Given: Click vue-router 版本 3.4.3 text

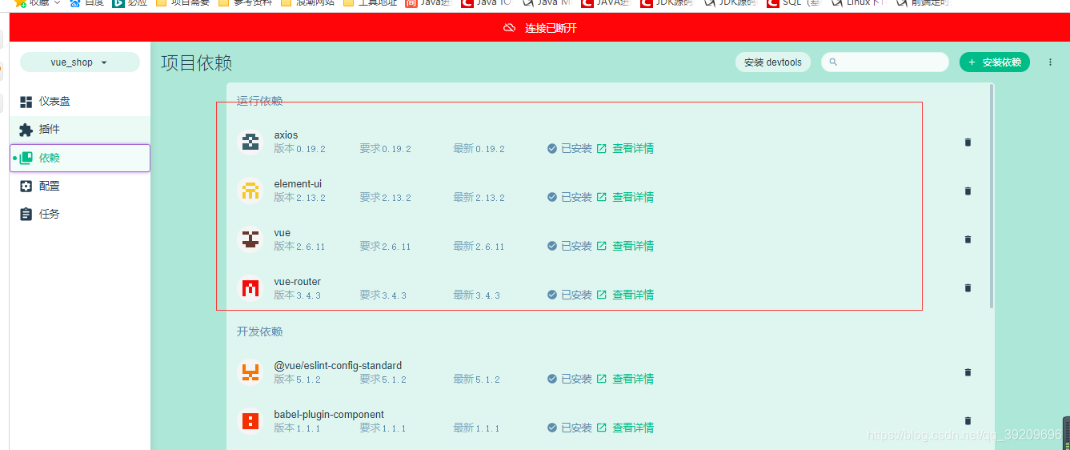Looking at the screenshot, I should pyautogui.click(x=297, y=295).
